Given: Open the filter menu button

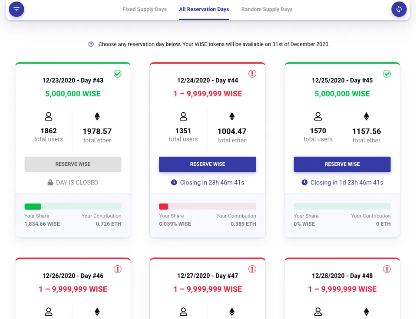Looking at the screenshot, I should point(17,9).
